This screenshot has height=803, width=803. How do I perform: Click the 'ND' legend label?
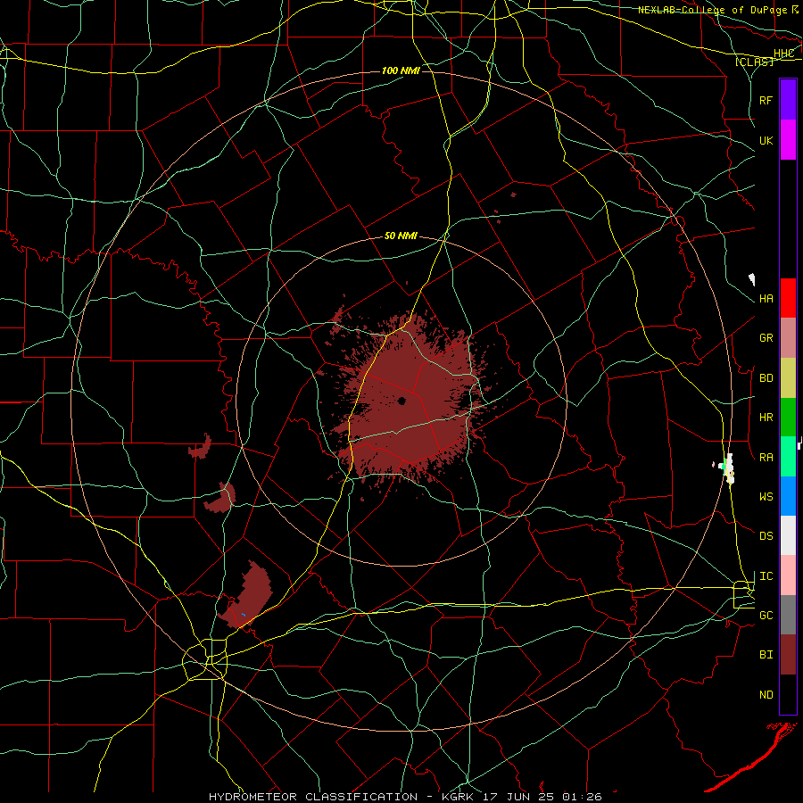pos(766,695)
